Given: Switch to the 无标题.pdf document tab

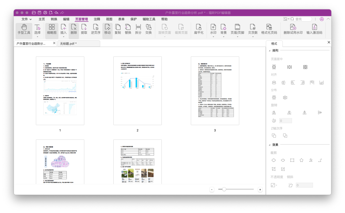Looking at the screenshot, I should [68, 44].
